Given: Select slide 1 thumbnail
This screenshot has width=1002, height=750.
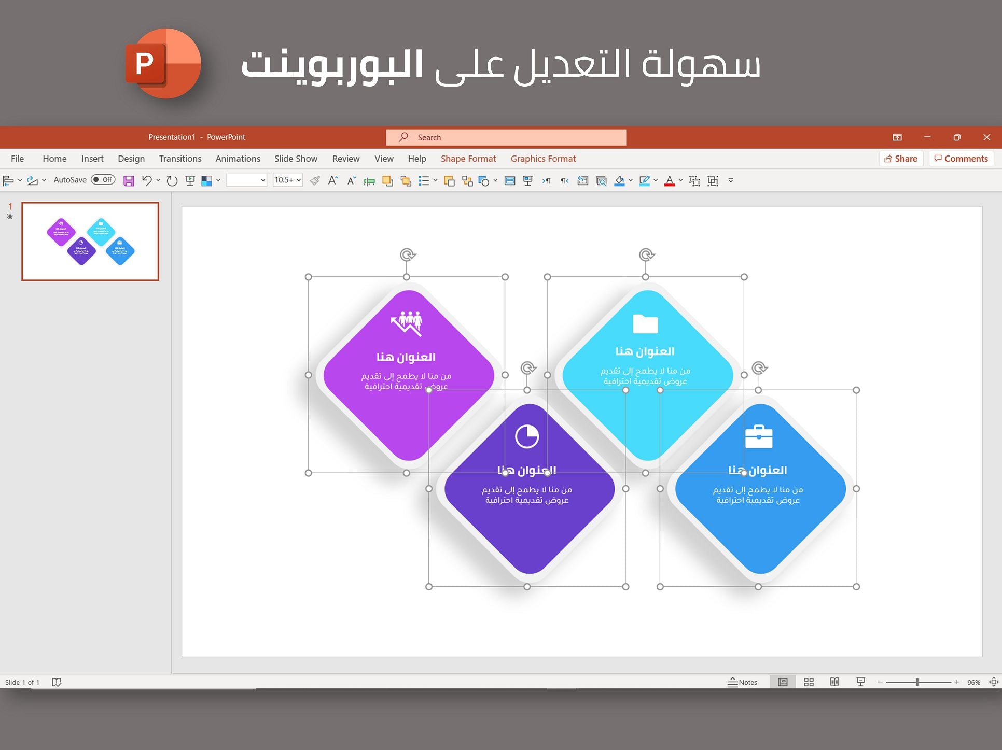Looking at the screenshot, I should pyautogui.click(x=90, y=242).
